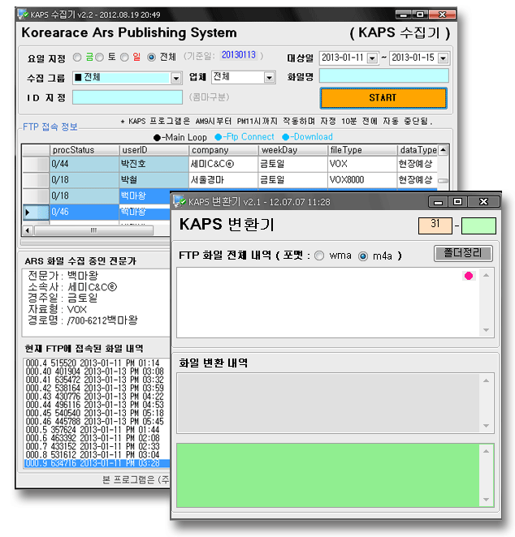Image resolution: width=515 pixels, height=537 pixels.
Task: Click the blue Ftp Connect indicator dot
Action: point(218,137)
